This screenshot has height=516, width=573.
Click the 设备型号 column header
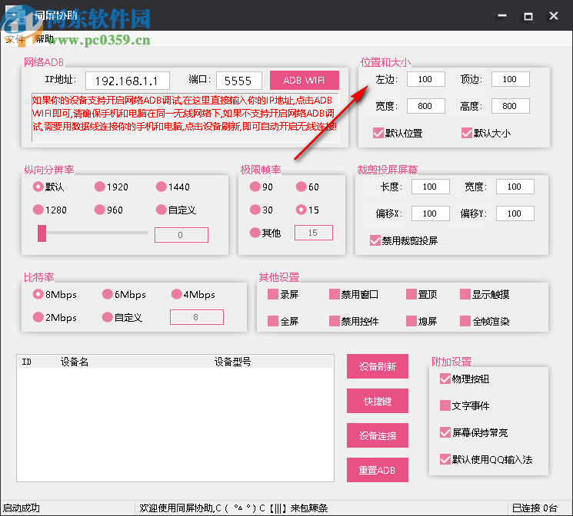tap(233, 362)
